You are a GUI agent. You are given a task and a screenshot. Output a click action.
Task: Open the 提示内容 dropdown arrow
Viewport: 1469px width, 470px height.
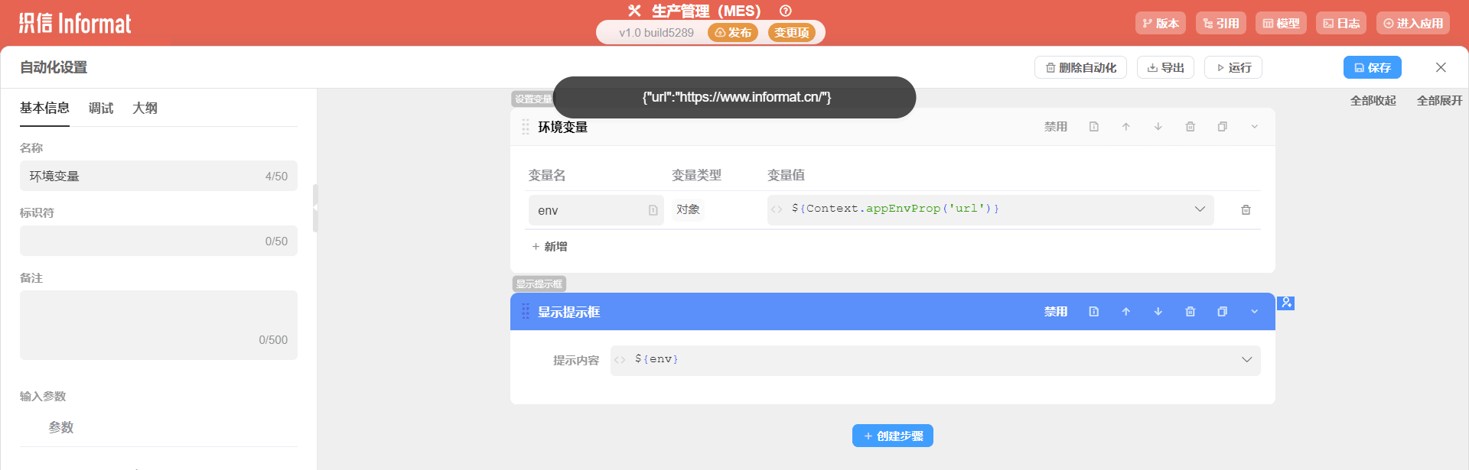click(x=1246, y=360)
